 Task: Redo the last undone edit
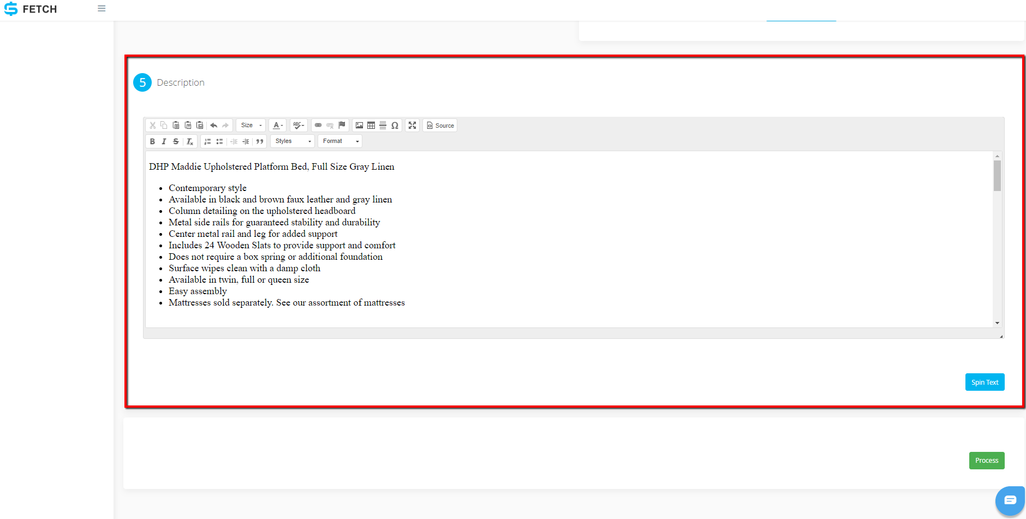coord(225,126)
